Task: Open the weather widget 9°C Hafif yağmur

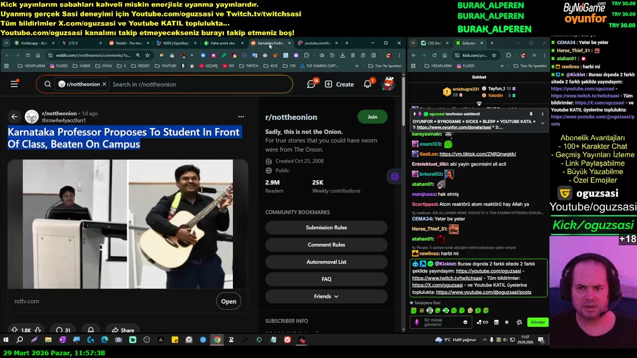Action: 455,340
